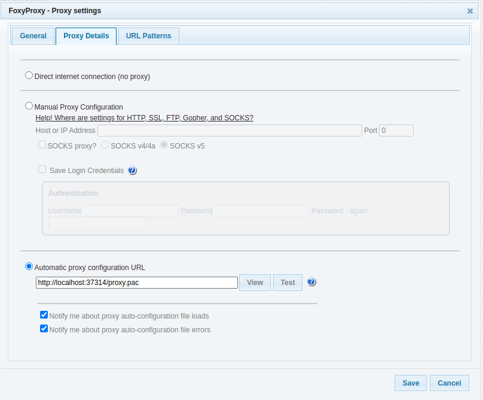
Task: Enable Save Login Credentials checkbox
Action: (x=42, y=169)
